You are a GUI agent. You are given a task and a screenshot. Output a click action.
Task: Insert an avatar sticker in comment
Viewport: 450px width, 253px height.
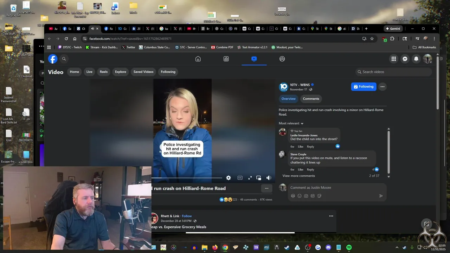click(293, 196)
